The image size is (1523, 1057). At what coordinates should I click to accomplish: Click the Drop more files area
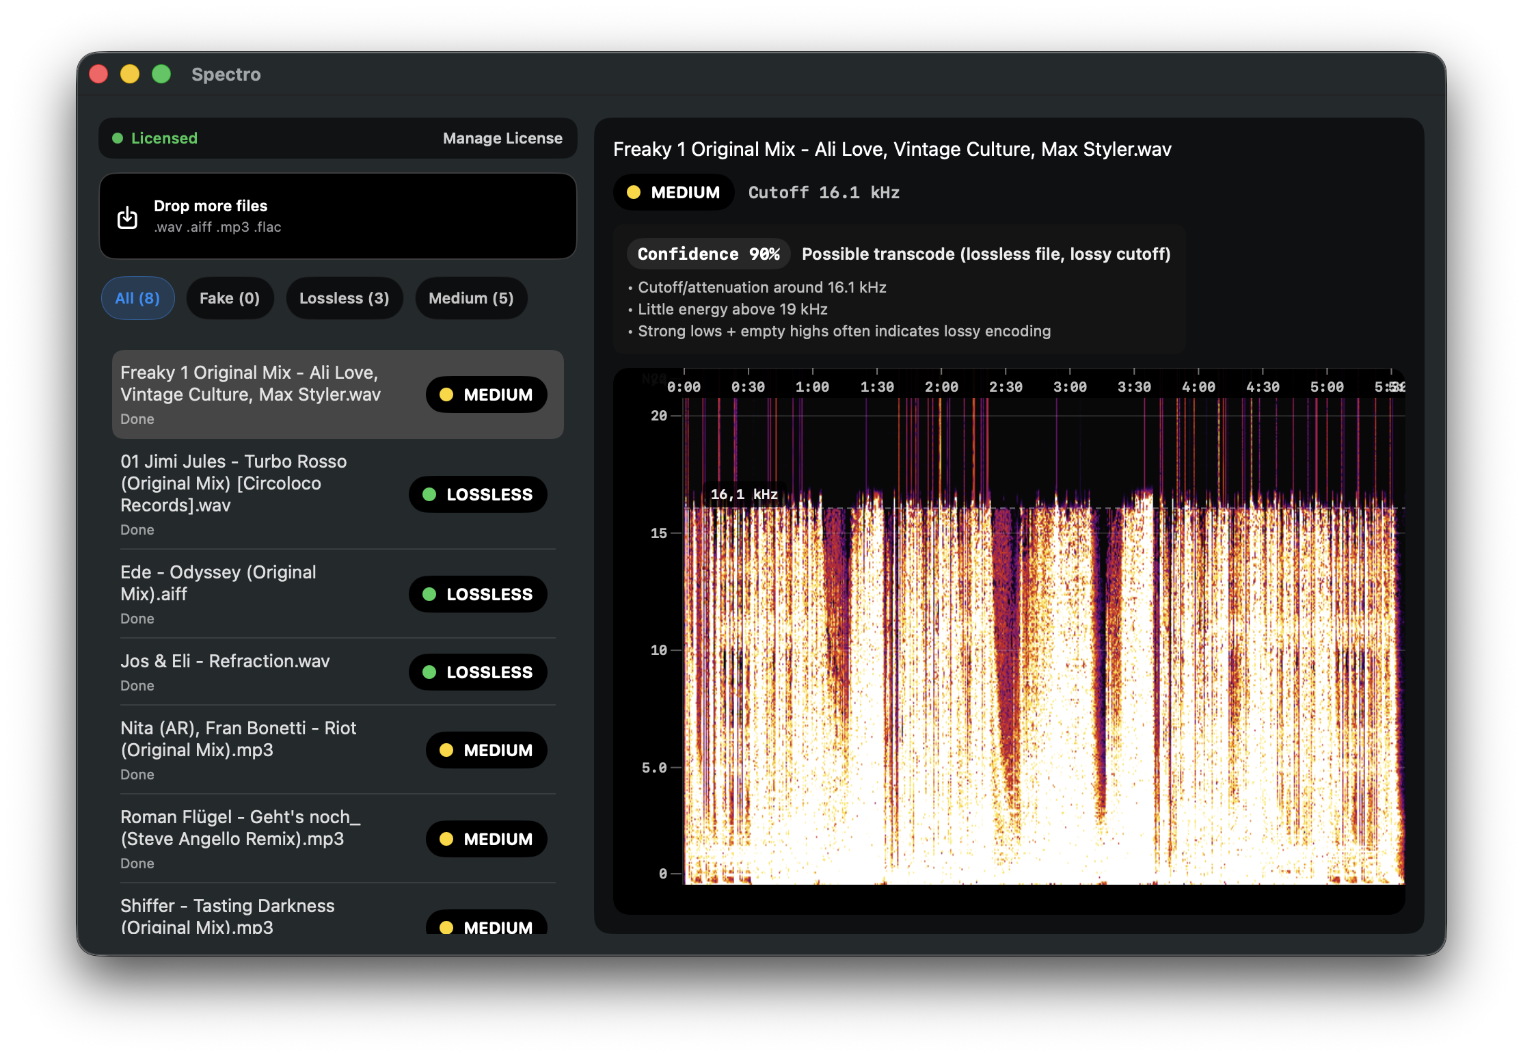[x=338, y=216]
